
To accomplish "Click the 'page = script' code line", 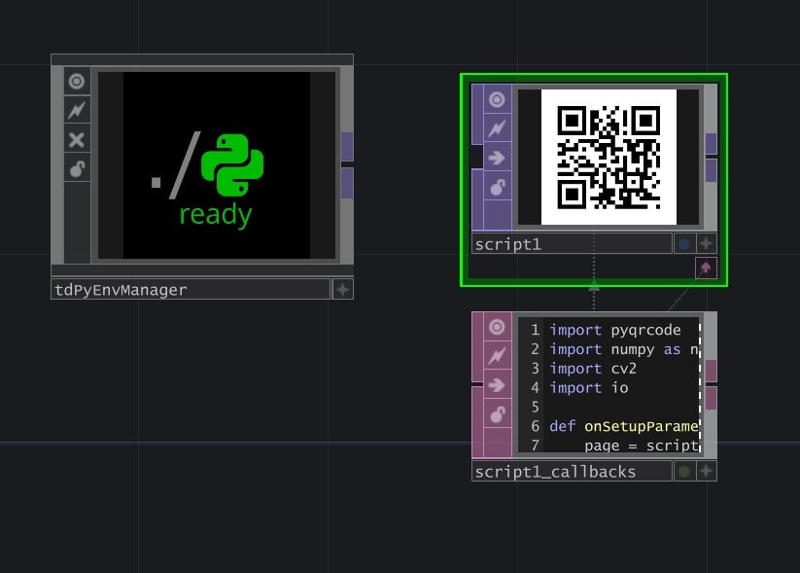I will [642, 446].
